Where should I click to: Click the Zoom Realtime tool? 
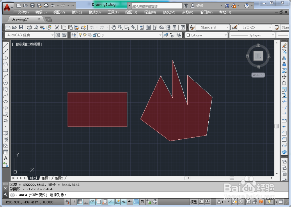pos(120,27)
